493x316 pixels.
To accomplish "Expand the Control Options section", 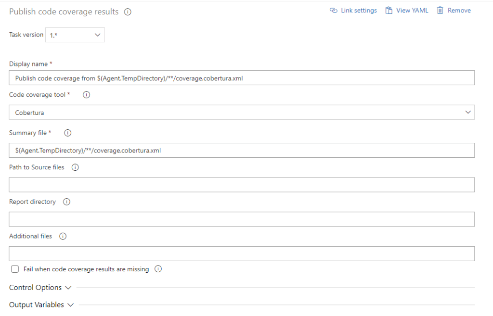I will [40, 288].
